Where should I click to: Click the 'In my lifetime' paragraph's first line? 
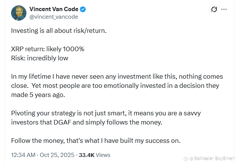(117, 76)
